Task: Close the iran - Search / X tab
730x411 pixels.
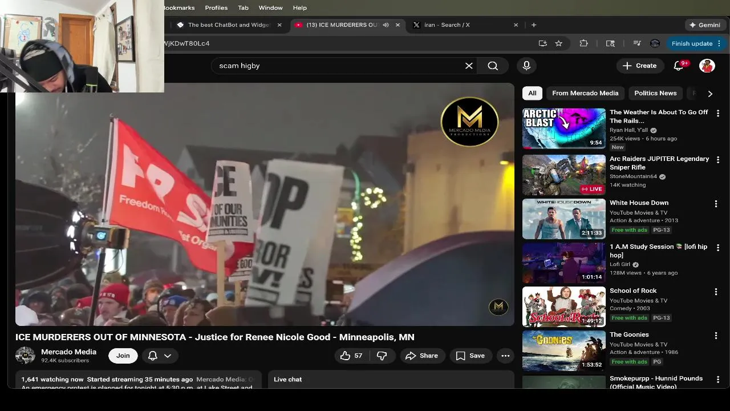Action: (x=516, y=25)
